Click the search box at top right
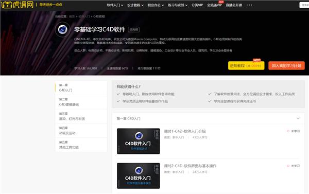The image size is (309, 194). 304,5
